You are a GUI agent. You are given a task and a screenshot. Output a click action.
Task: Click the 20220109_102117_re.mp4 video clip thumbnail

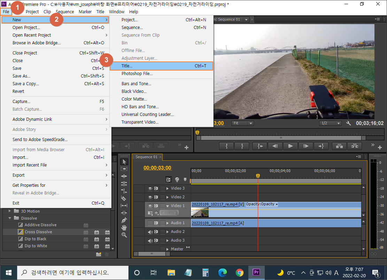(200, 212)
